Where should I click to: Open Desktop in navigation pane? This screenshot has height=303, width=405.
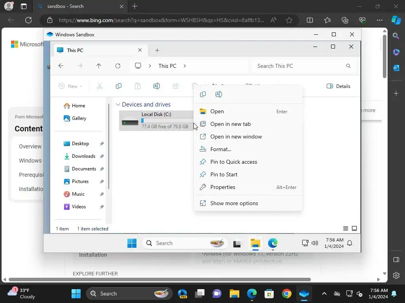pos(80,144)
